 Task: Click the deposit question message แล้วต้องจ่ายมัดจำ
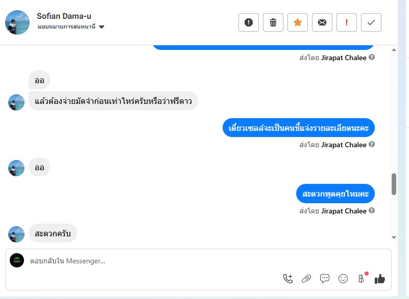[x=113, y=101]
